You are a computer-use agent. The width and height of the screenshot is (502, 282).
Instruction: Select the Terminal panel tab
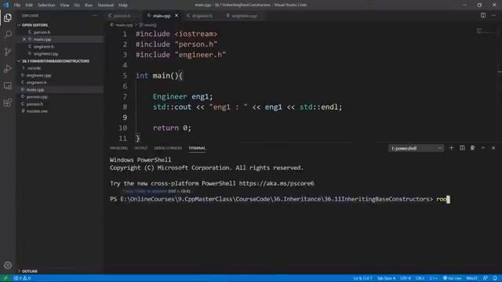[x=197, y=148]
